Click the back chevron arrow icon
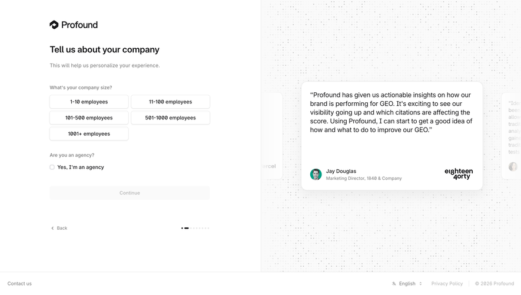This screenshot has height=295, width=521. coord(52,228)
